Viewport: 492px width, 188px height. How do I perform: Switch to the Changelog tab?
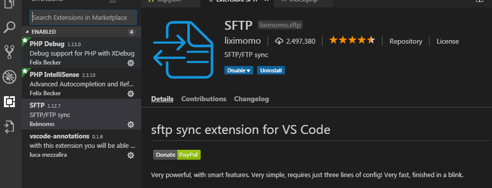click(x=251, y=99)
